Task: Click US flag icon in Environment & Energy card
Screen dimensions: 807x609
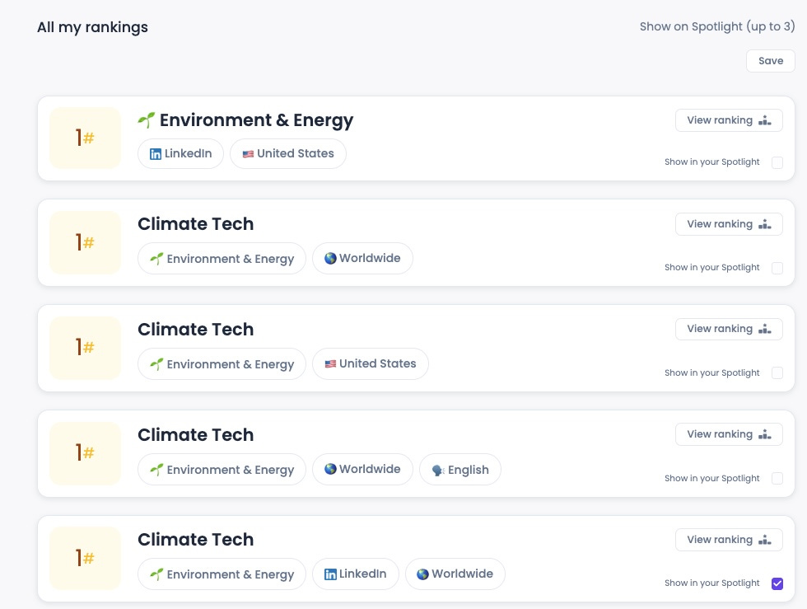Action: (x=248, y=154)
